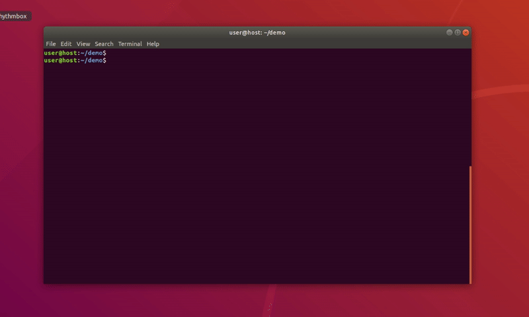Screen dimensions: 529x317
Task: Open the Search menu
Action: click(x=104, y=44)
